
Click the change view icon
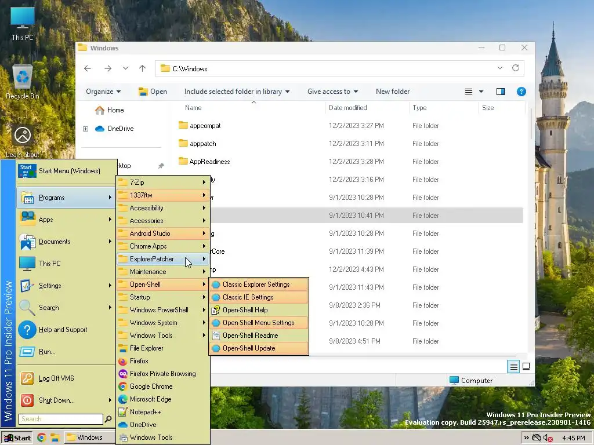pyautogui.click(x=469, y=92)
